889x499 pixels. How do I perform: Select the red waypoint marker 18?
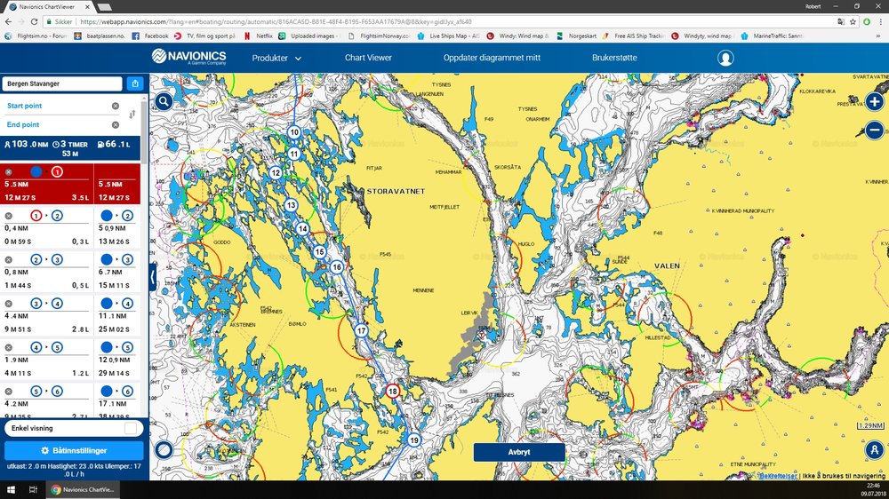tap(392, 391)
